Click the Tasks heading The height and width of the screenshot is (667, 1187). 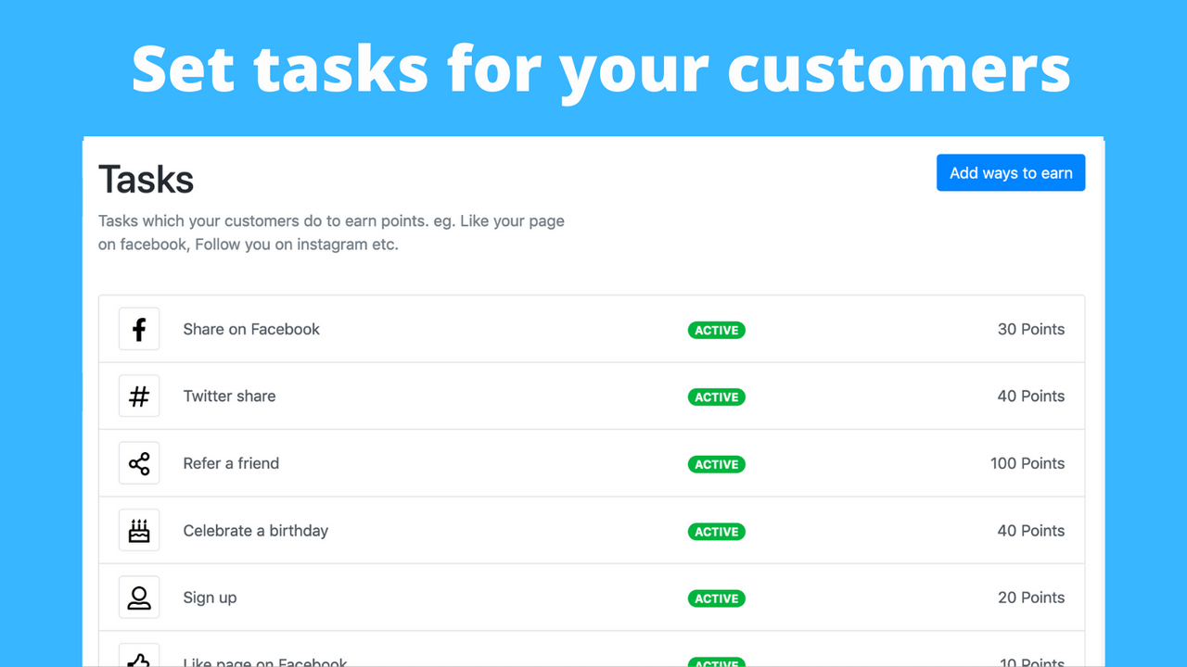pos(146,180)
